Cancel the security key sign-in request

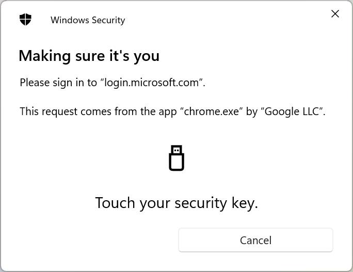point(255,240)
